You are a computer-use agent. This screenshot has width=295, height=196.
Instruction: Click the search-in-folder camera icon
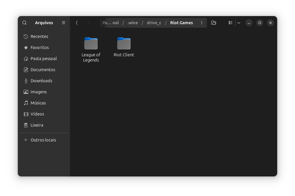(x=214, y=23)
